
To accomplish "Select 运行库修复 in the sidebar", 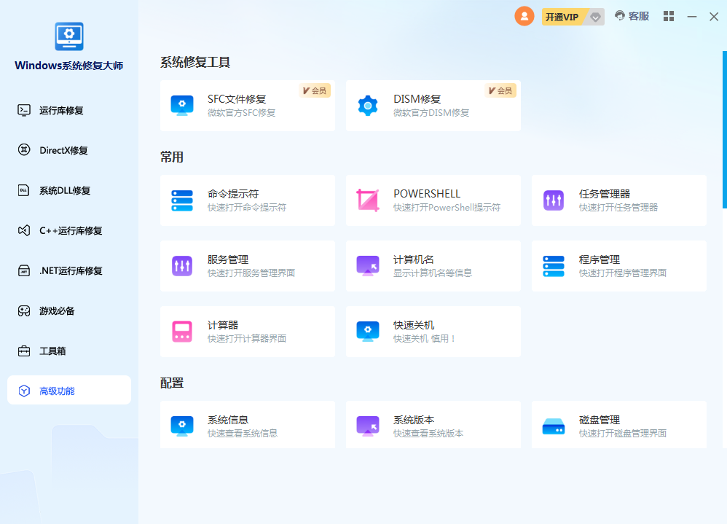I will click(61, 111).
